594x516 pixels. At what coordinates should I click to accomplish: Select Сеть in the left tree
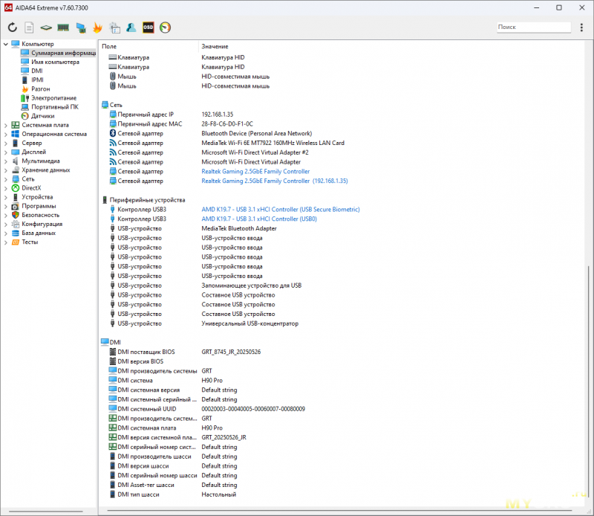pyautogui.click(x=28, y=179)
